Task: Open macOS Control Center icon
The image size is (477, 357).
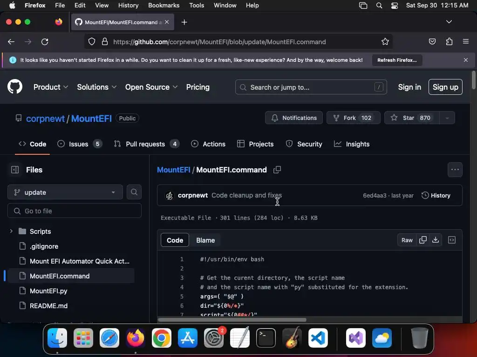Action: pos(394,6)
